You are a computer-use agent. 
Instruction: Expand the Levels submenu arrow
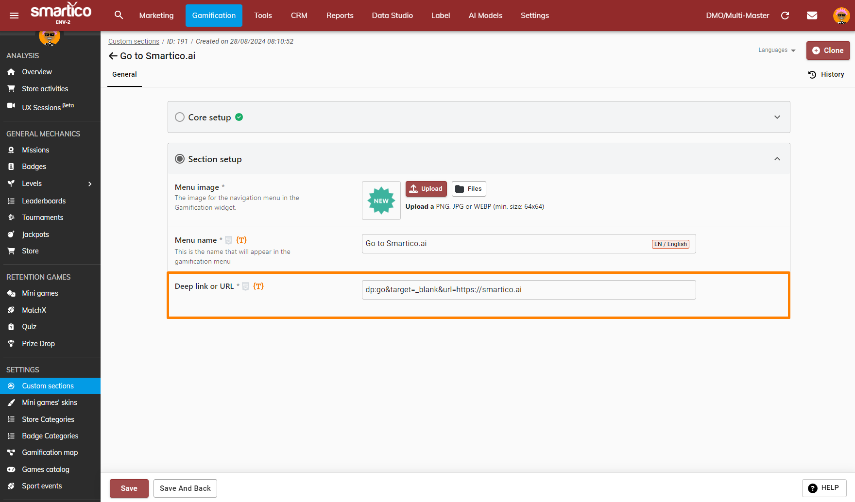click(x=90, y=184)
